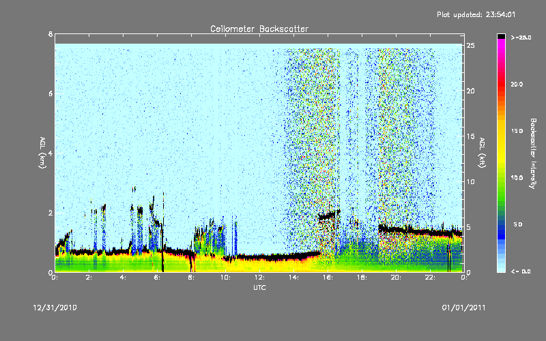Screen dimensions: 546x341
Task: Click the '8' km tick label
Action: [x=51, y=34]
